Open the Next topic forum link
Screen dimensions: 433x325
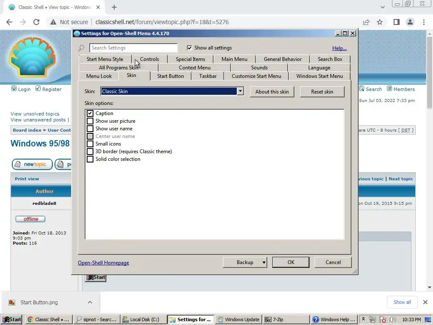pos(401,179)
